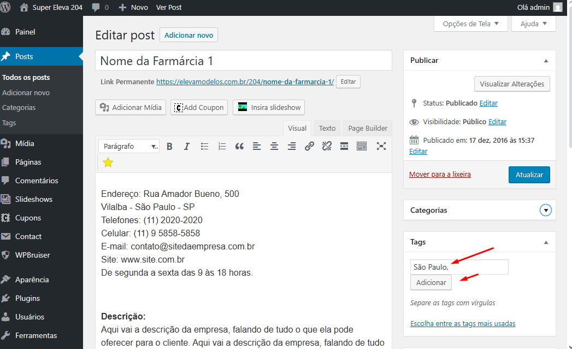572x349 pixels.
Task: Insert a blockquote
Action: [239, 146]
